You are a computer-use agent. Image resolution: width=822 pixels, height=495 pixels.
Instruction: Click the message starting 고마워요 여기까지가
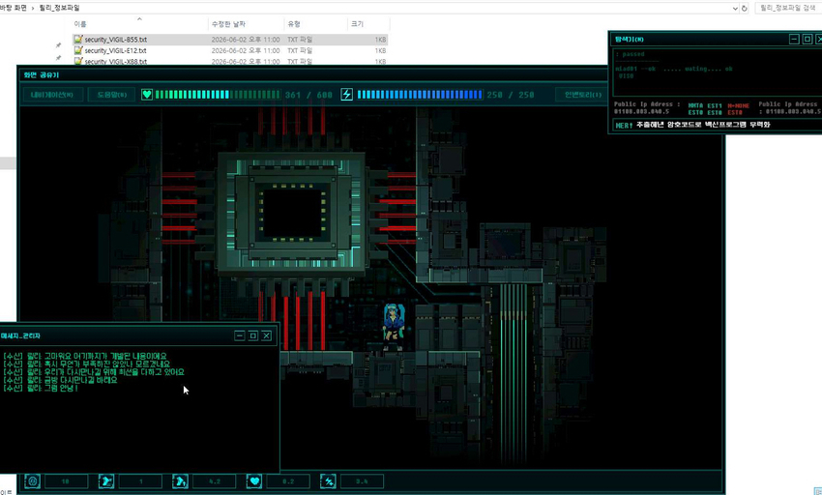(x=85, y=356)
